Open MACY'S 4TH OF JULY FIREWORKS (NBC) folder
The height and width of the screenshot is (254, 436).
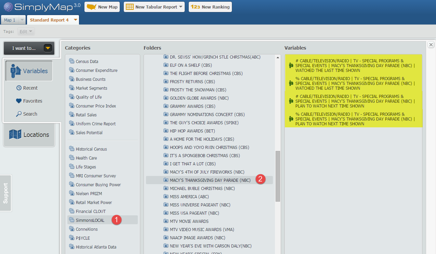pos(207,172)
